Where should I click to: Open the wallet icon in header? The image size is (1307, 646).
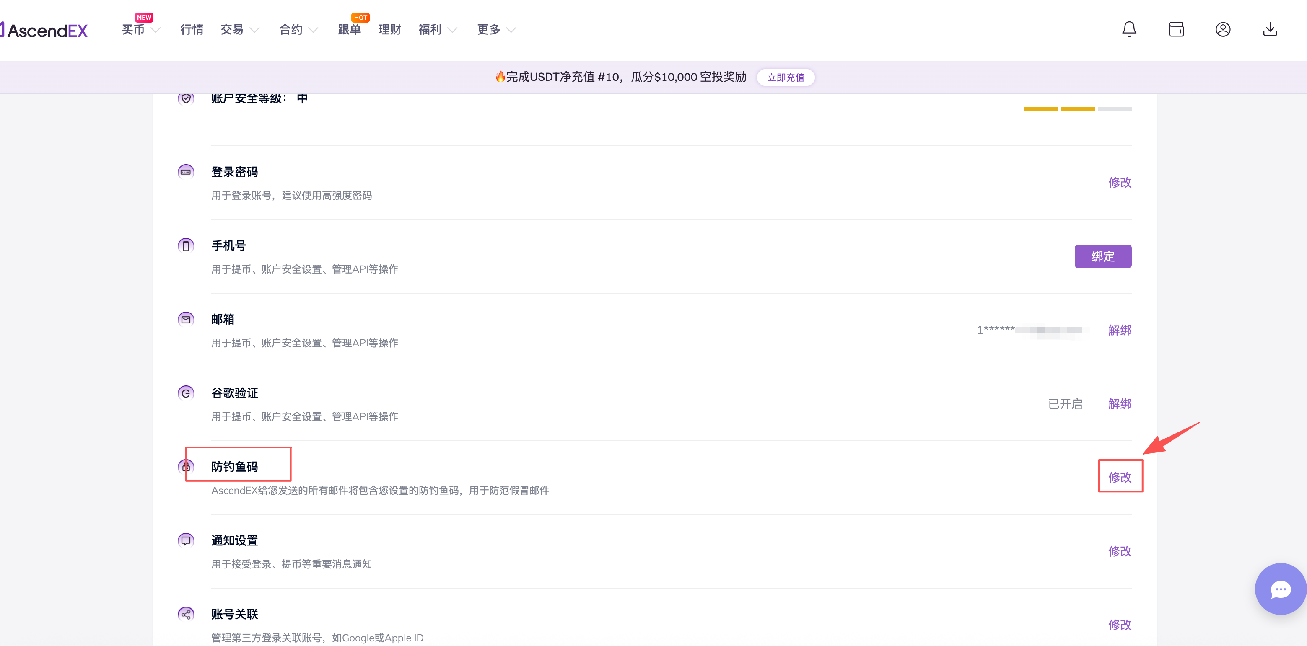click(x=1176, y=29)
